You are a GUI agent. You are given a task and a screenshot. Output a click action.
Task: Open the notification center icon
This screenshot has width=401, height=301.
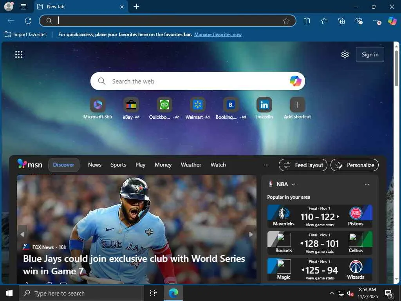[x=389, y=293]
